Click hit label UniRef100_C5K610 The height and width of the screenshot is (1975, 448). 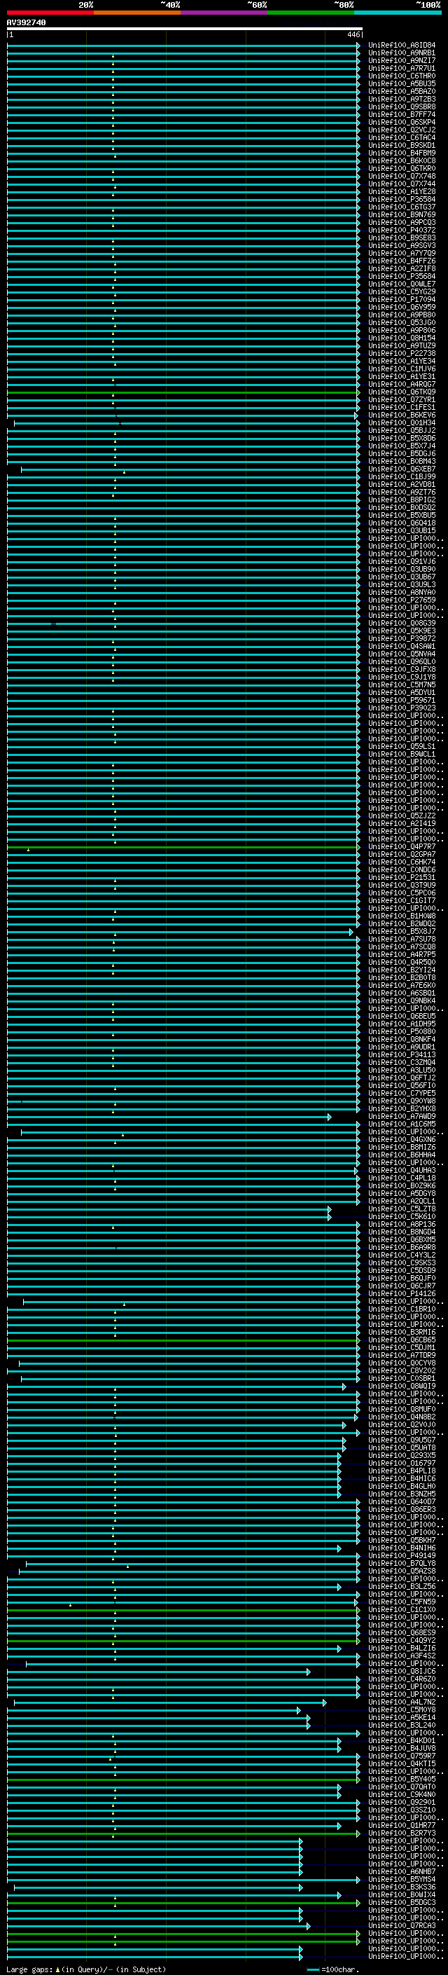click(401, 1217)
